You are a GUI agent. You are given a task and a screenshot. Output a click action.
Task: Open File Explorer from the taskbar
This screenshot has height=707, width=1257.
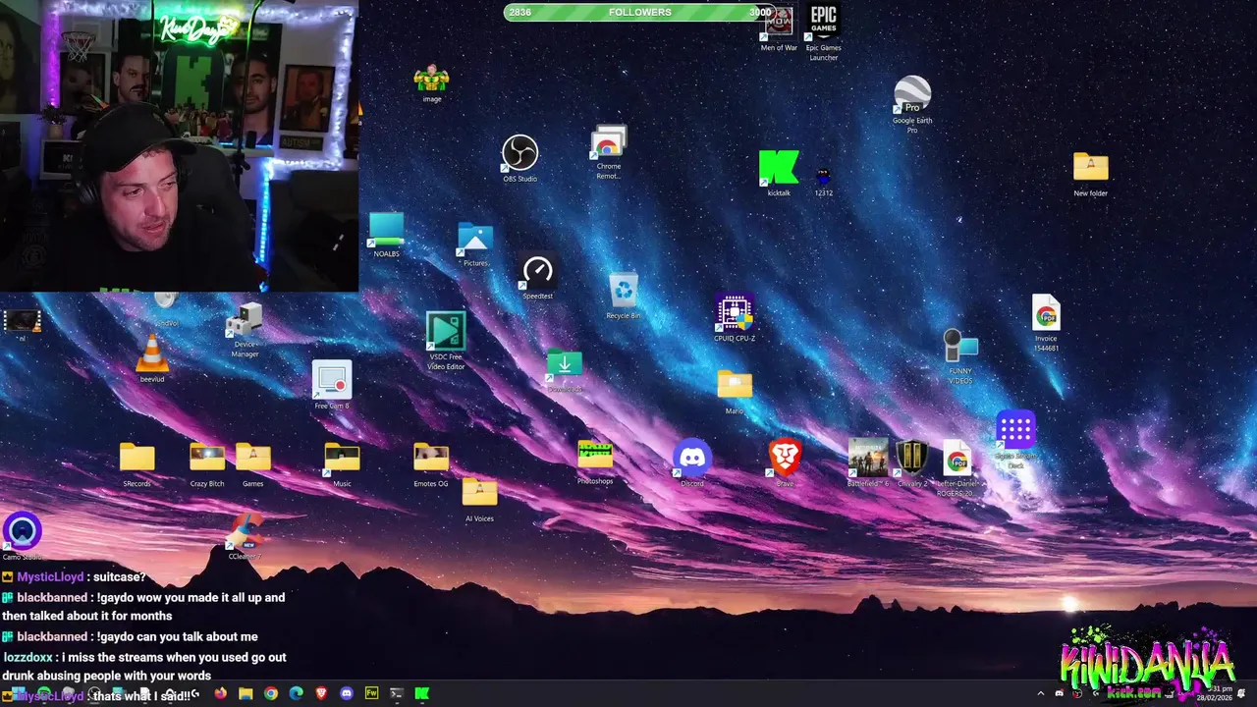click(246, 693)
